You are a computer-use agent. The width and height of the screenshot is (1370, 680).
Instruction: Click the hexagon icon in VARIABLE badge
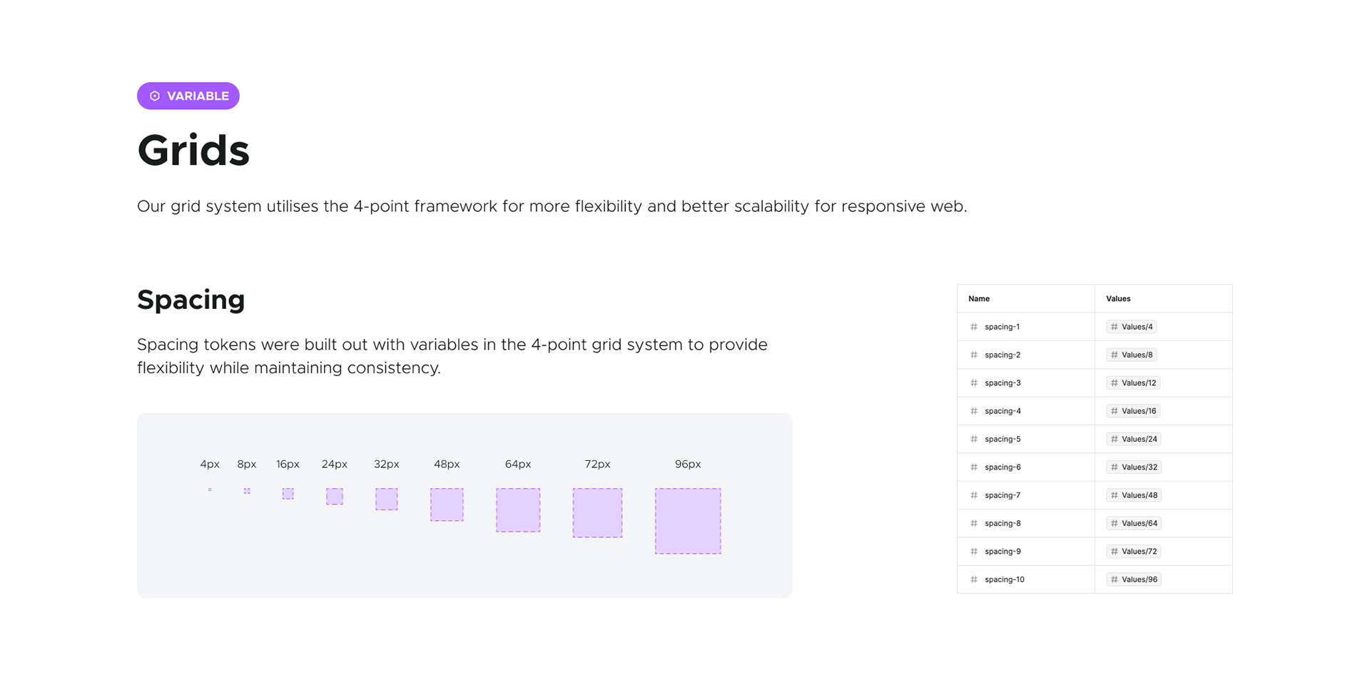155,96
